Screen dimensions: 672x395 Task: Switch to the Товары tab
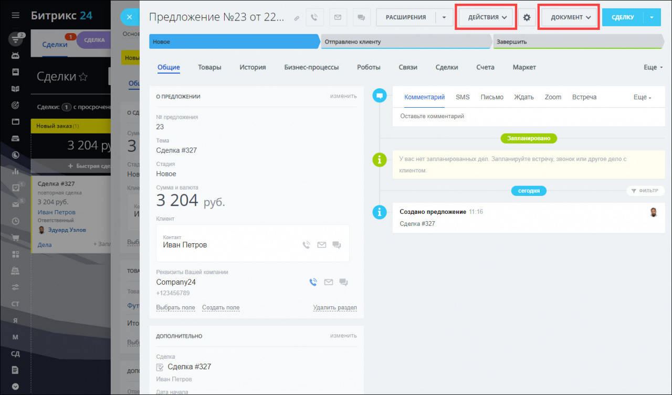[209, 67]
